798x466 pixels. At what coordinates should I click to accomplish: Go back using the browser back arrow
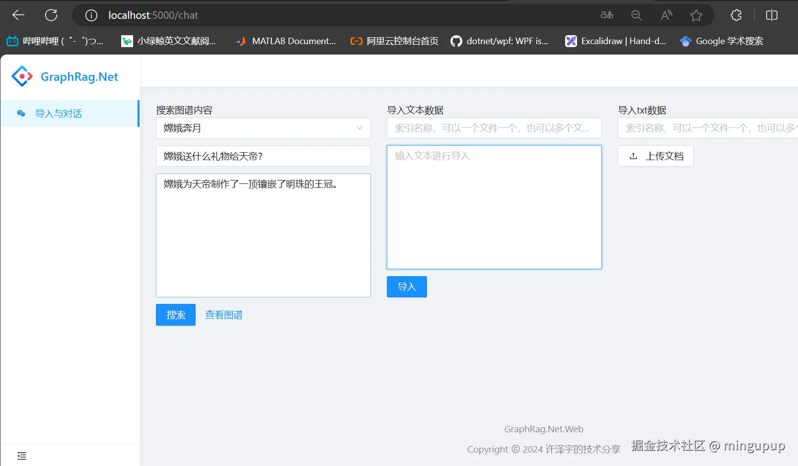(18, 15)
